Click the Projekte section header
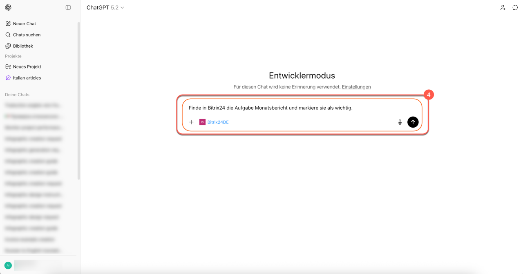523x274 pixels. [13, 56]
